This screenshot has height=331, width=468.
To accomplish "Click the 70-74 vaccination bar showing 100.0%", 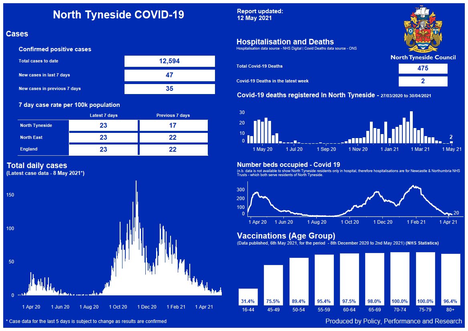I will 400,279.
